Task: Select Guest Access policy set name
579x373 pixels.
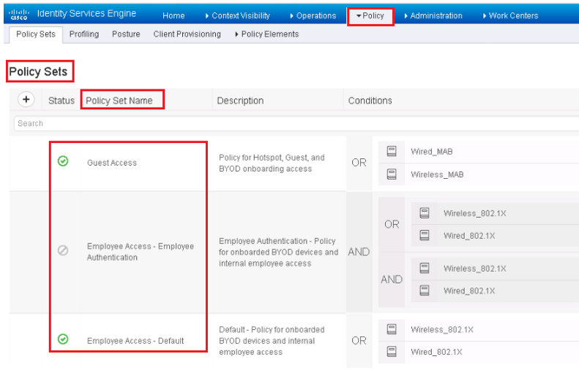Action: [112, 163]
